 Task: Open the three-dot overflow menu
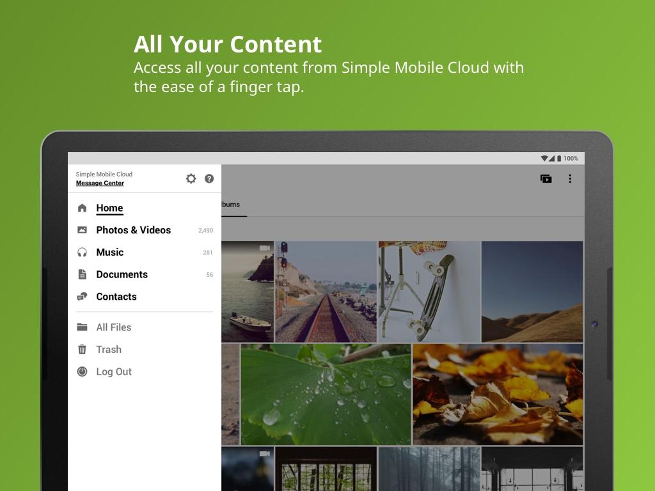570,179
